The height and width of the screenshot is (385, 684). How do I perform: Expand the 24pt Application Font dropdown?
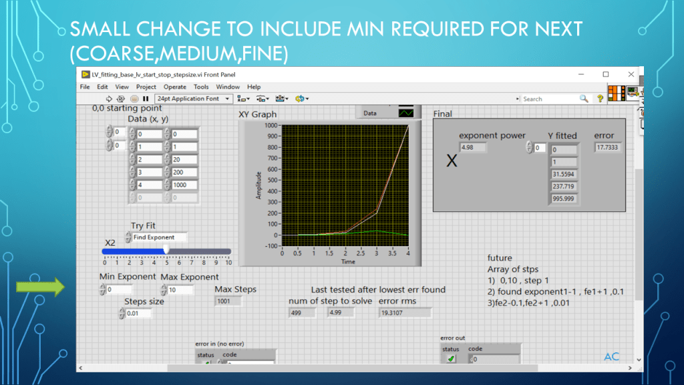pyautogui.click(x=193, y=99)
